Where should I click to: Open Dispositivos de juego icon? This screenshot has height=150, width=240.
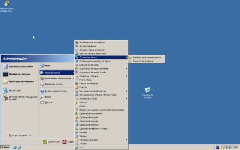[77, 65]
